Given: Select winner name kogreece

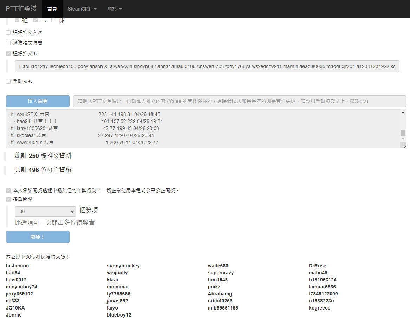Looking at the screenshot, I should (319, 308).
